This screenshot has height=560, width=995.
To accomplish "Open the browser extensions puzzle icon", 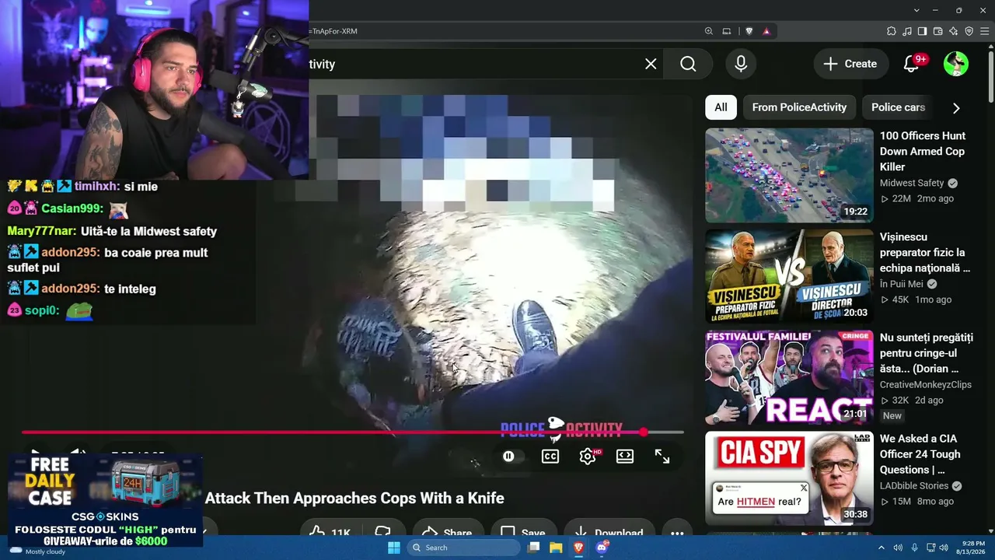I will pyautogui.click(x=892, y=31).
